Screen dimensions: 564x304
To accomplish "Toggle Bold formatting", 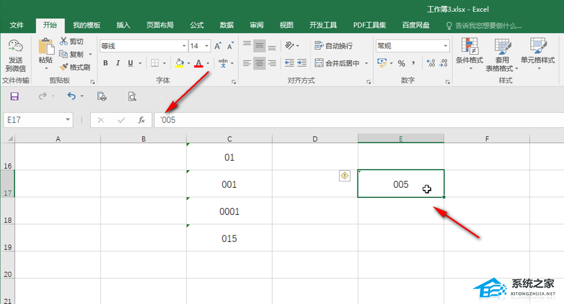I will coord(105,63).
